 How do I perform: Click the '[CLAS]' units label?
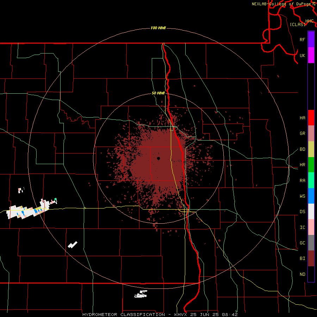pyautogui.click(x=298, y=25)
